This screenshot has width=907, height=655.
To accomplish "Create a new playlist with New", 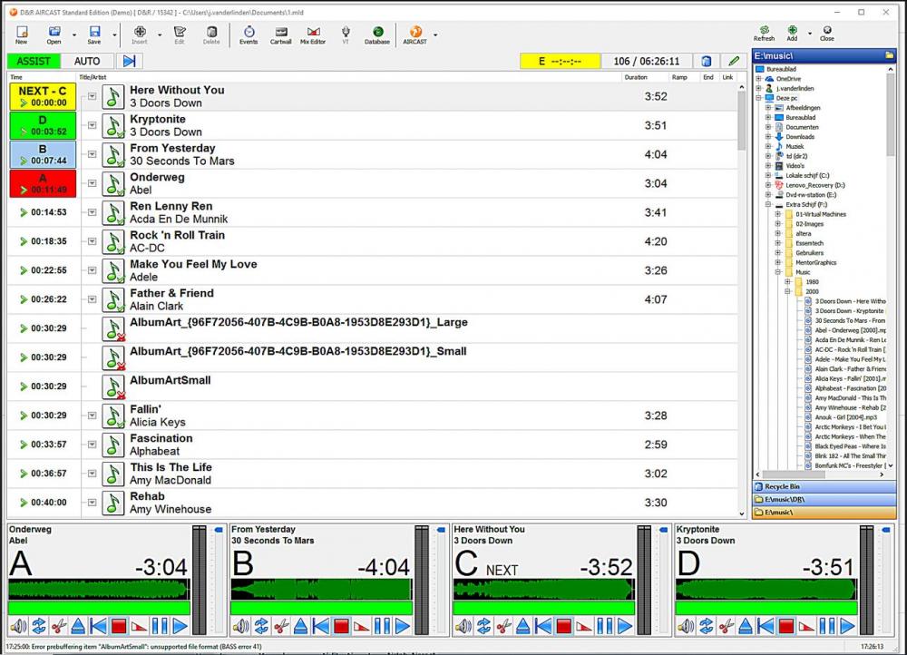I will (22, 35).
